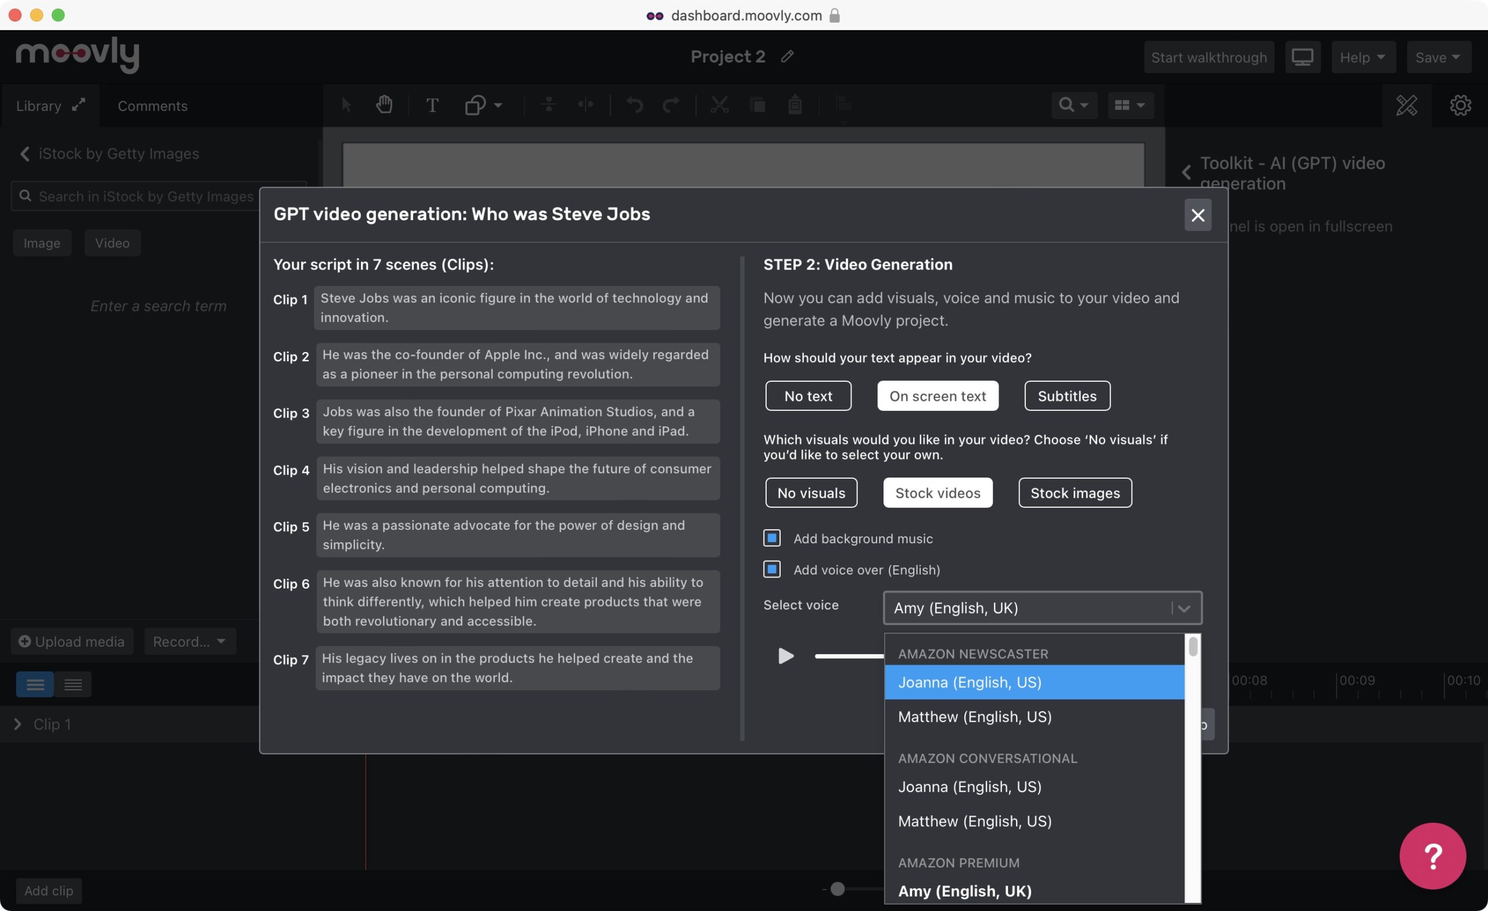The height and width of the screenshot is (911, 1488).
Task: Choose the No visuals option
Action: tap(811, 493)
